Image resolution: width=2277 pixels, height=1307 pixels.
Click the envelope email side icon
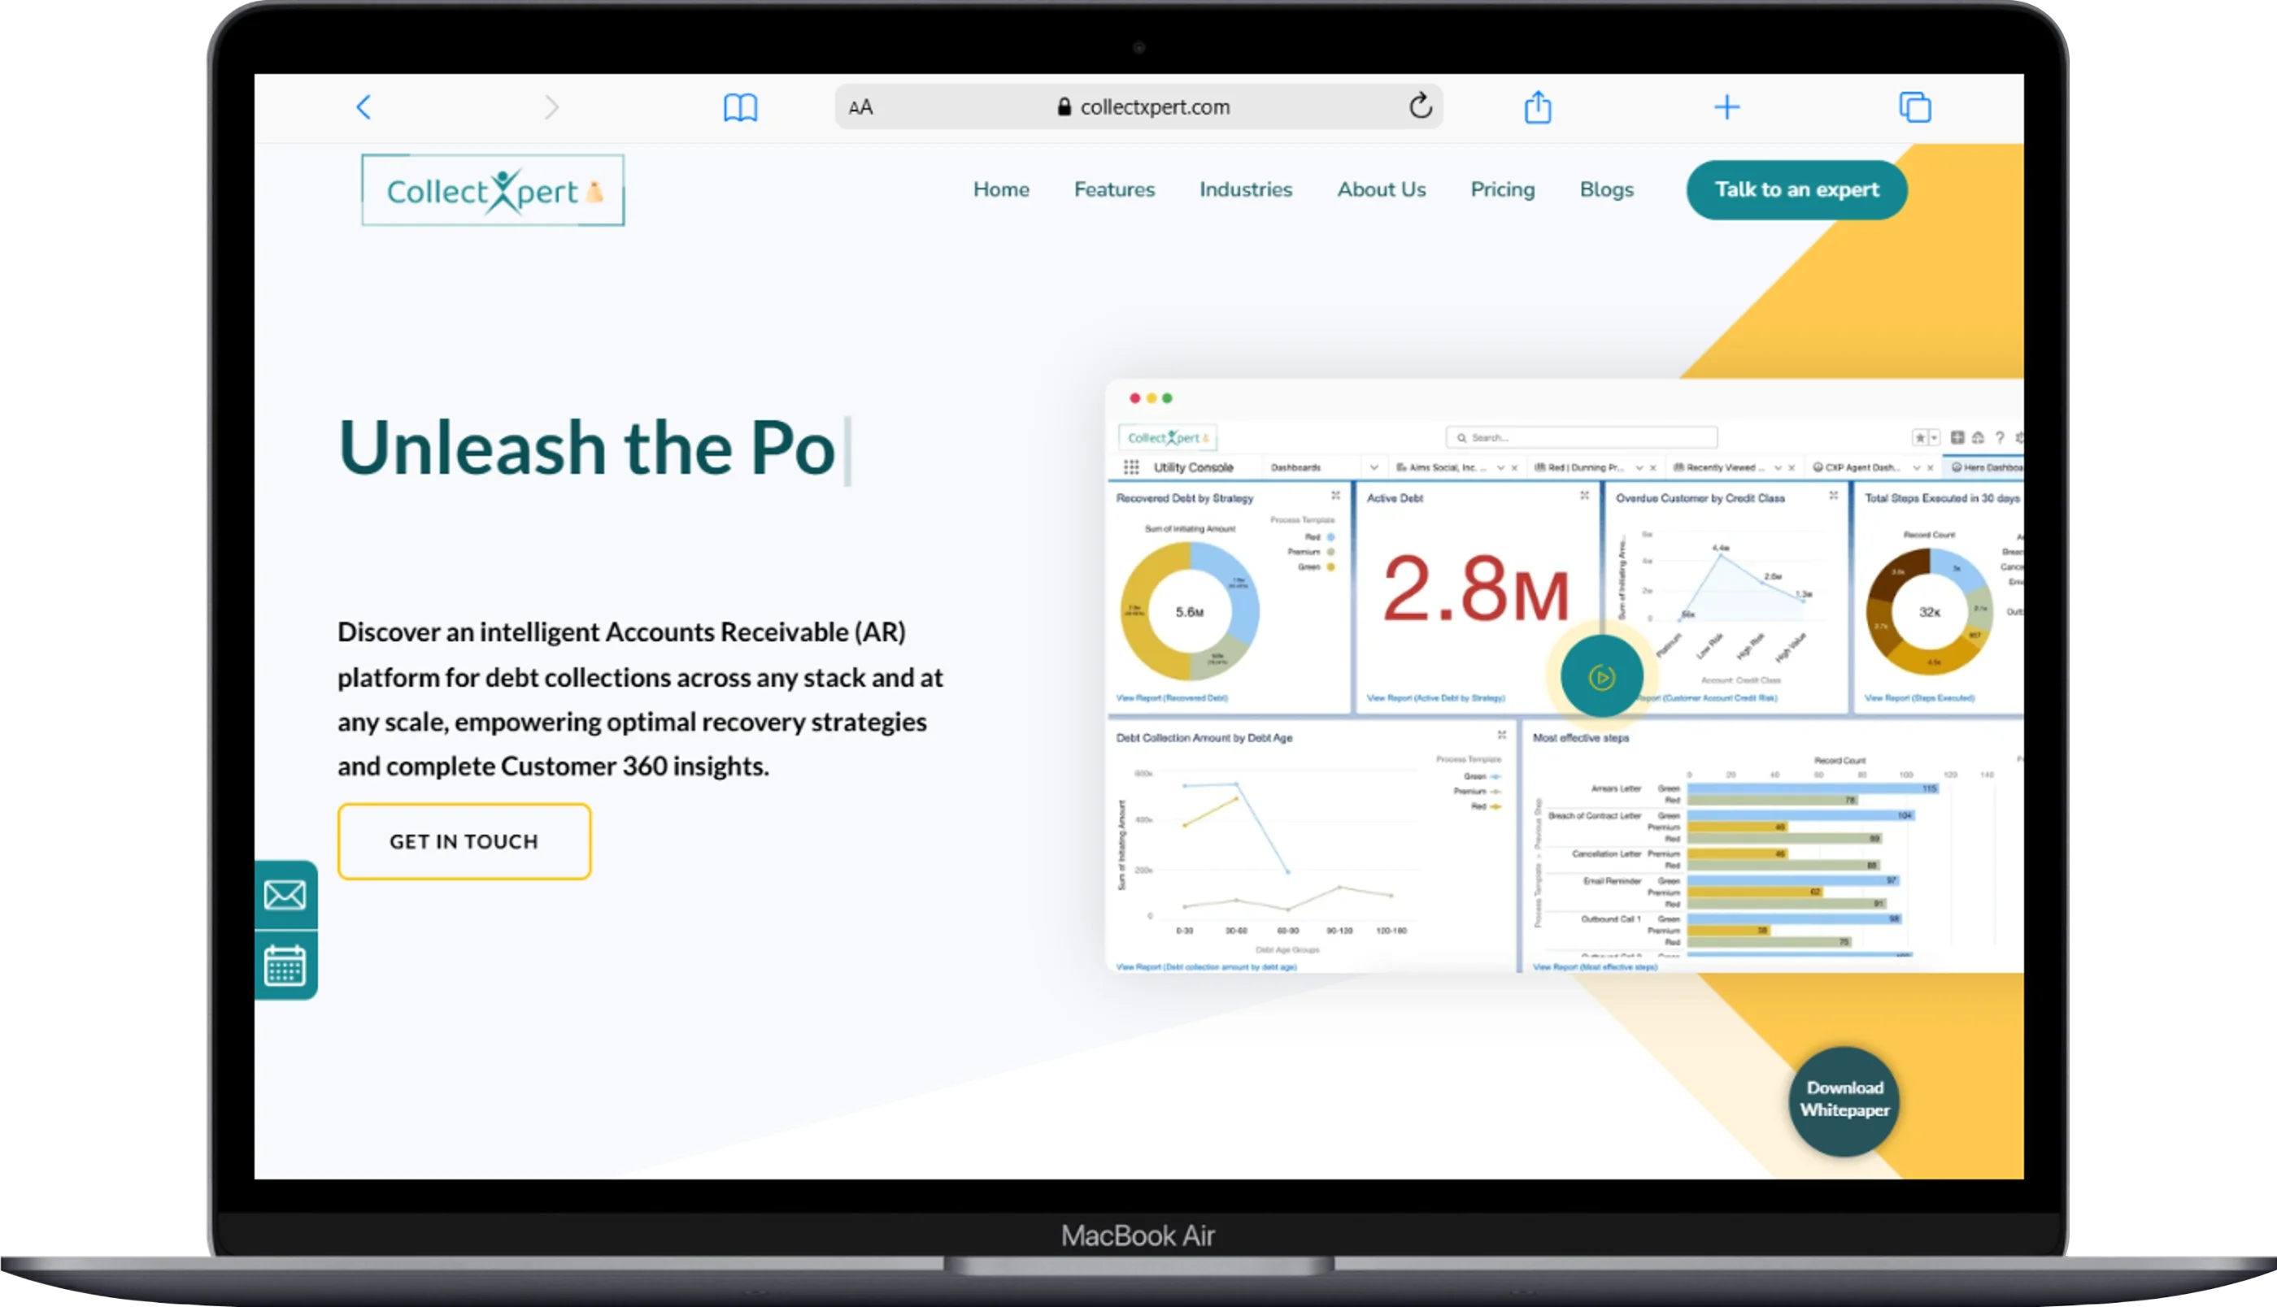point(285,895)
